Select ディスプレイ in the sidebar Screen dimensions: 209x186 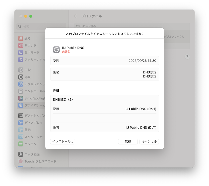pos(33,123)
